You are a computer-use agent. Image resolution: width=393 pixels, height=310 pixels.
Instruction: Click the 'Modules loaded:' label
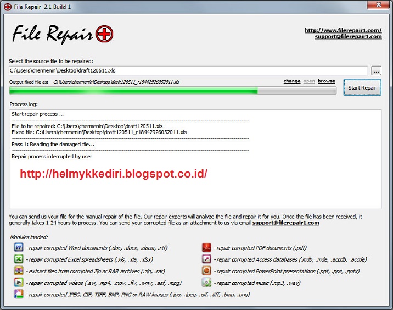pyautogui.click(x=29, y=237)
